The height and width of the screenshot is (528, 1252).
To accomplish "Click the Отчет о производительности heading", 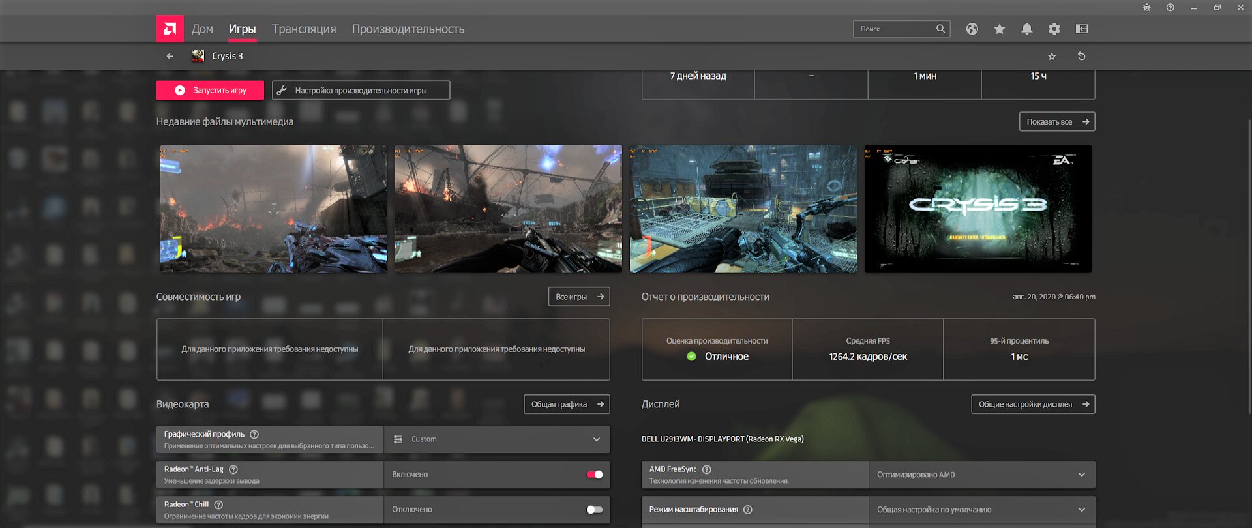I will 706,297.
